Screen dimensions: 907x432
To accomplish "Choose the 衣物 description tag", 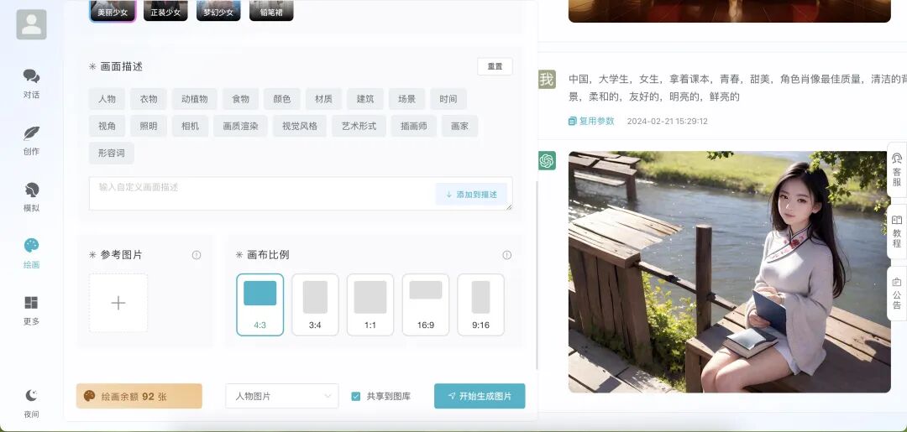I will pyautogui.click(x=149, y=99).
